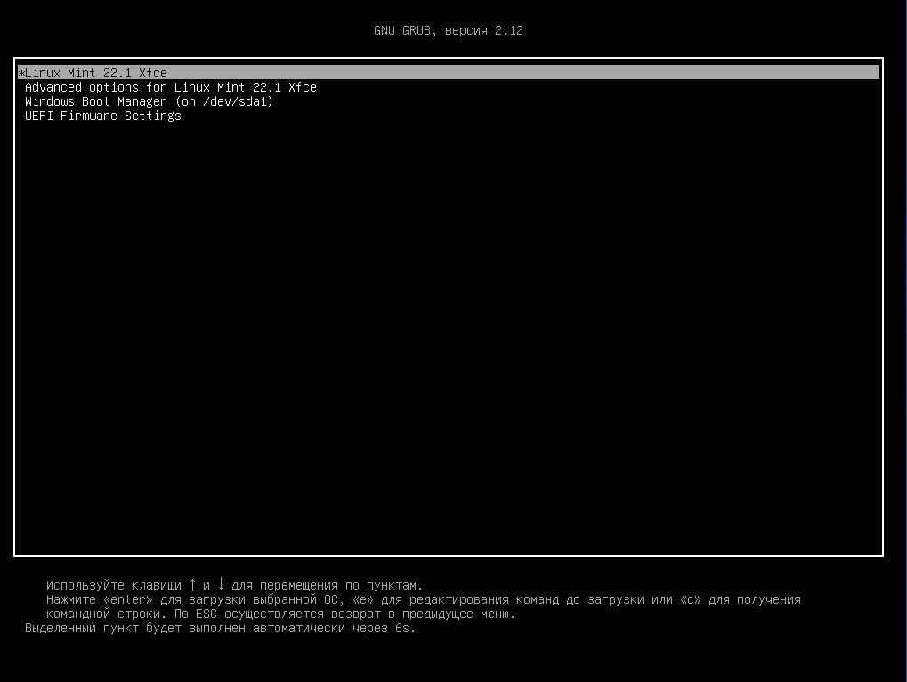The height and width of the screenshot is (682, 907).
Task: Click the help line starting with Нажмите «enter»
Action: [x=424, y=600]
